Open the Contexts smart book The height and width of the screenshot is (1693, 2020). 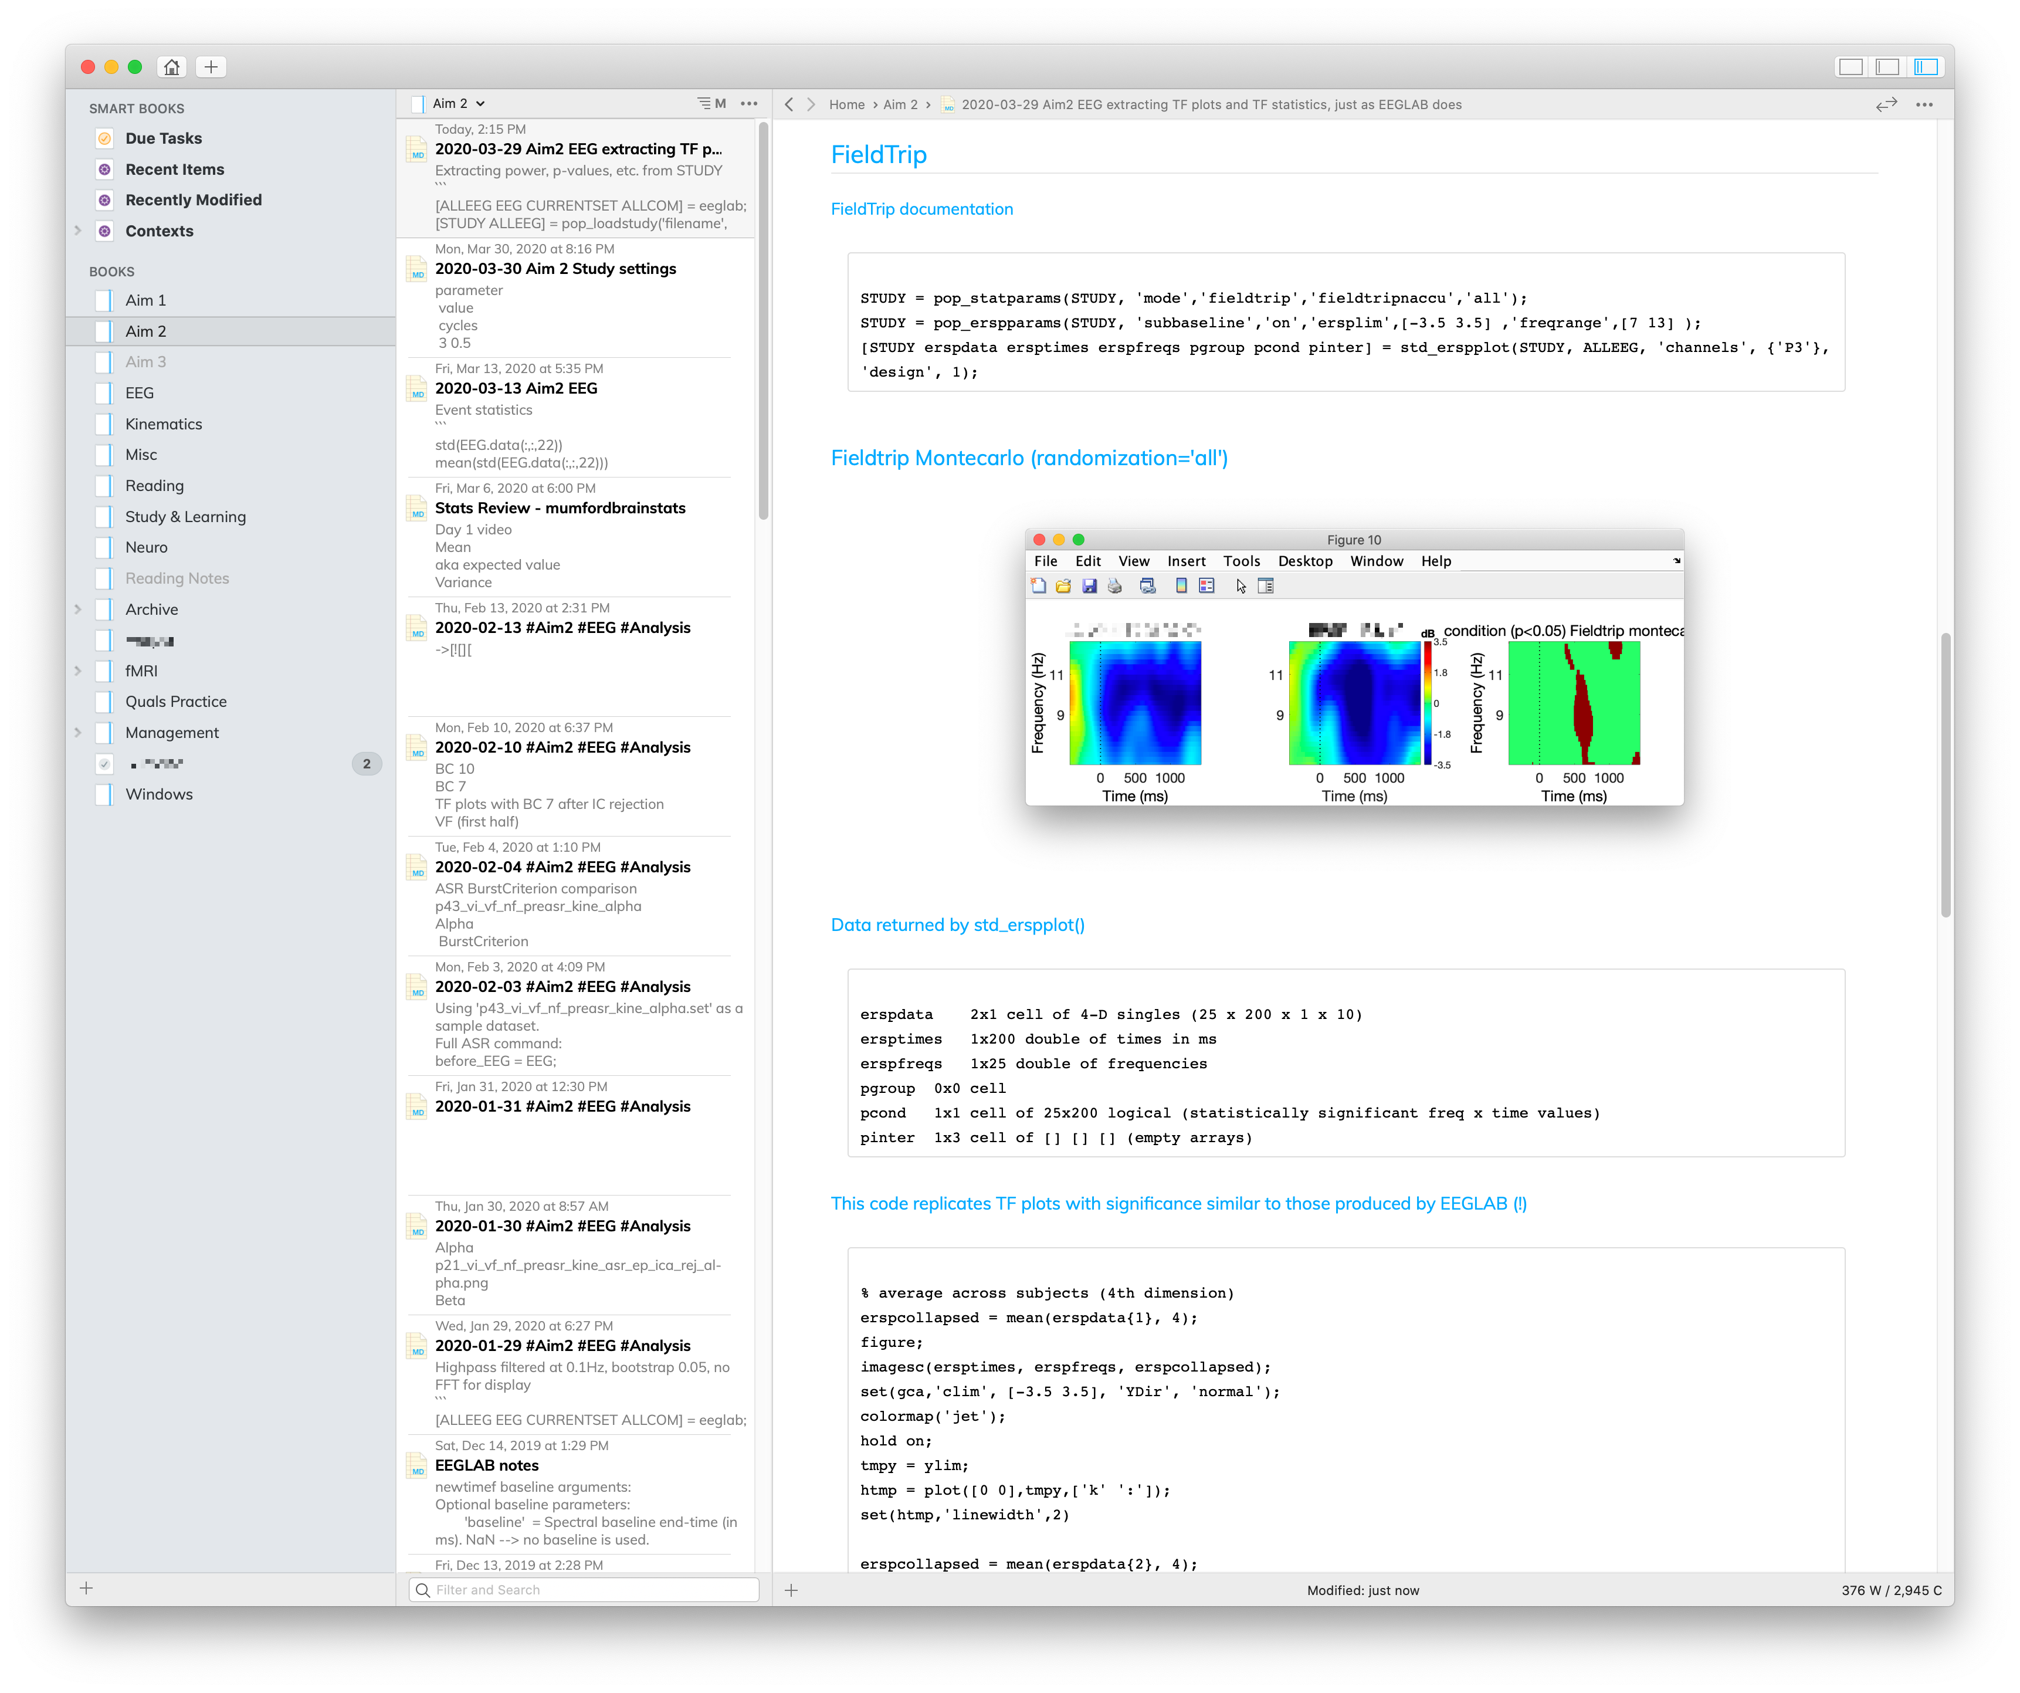(x=159, y=231)
